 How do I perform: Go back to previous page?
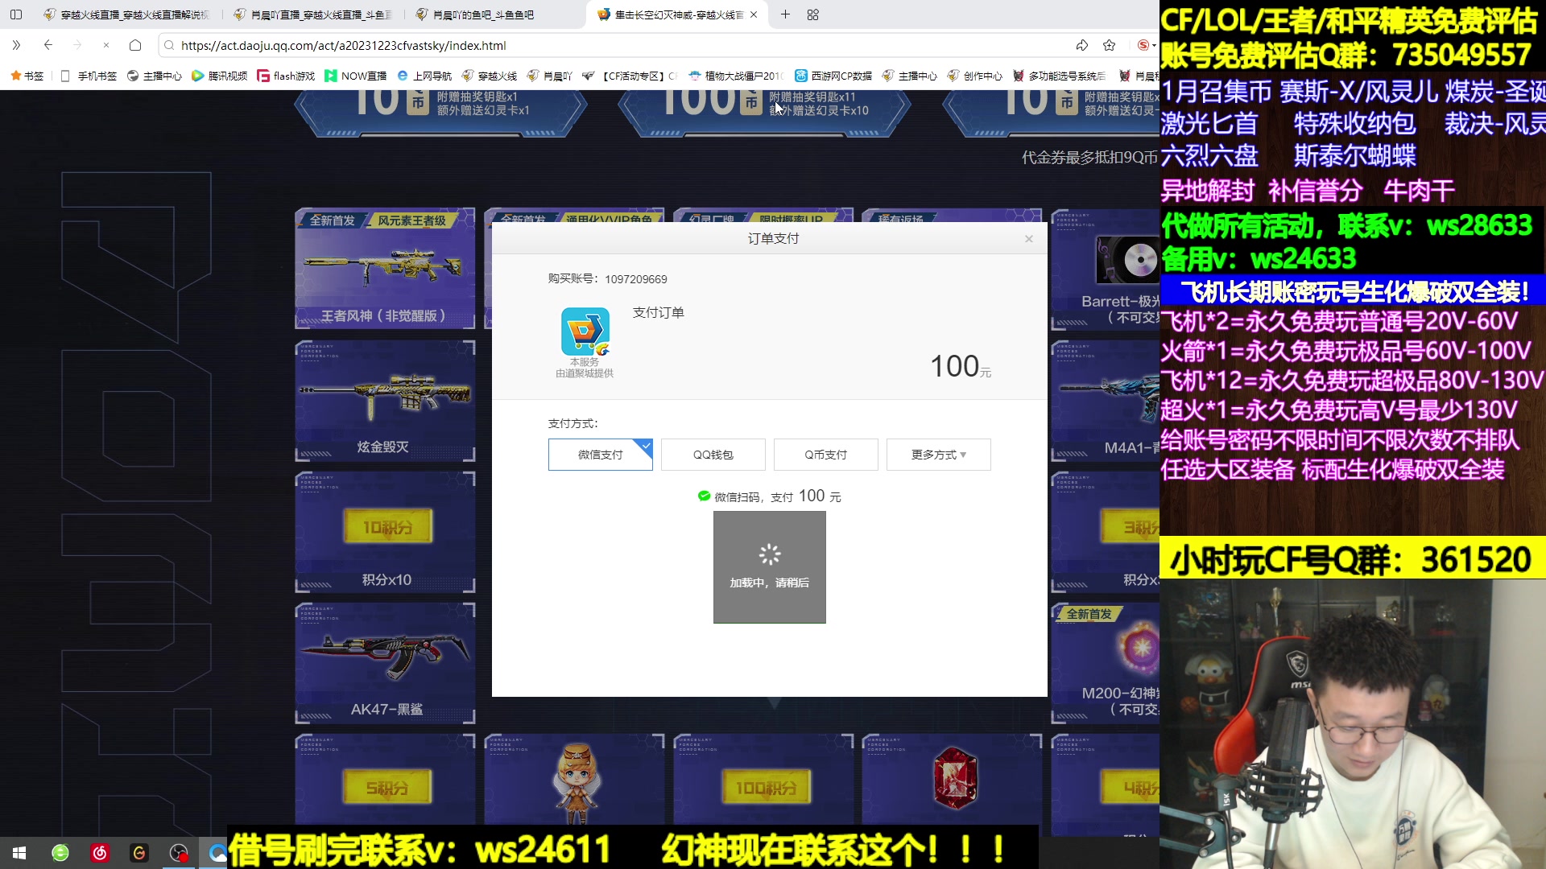48,45
